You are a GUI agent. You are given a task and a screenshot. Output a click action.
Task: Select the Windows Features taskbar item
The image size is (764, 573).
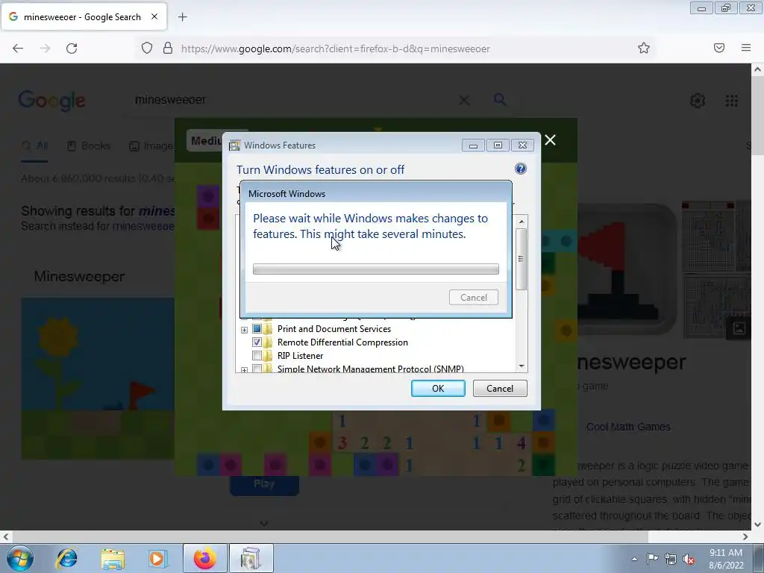click(251, 558)
